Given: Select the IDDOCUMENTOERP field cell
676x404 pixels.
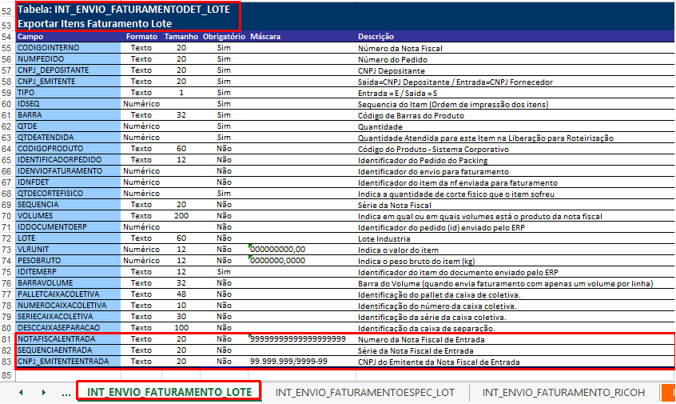Looking at the screenshot, I should (x=69, y=227).
